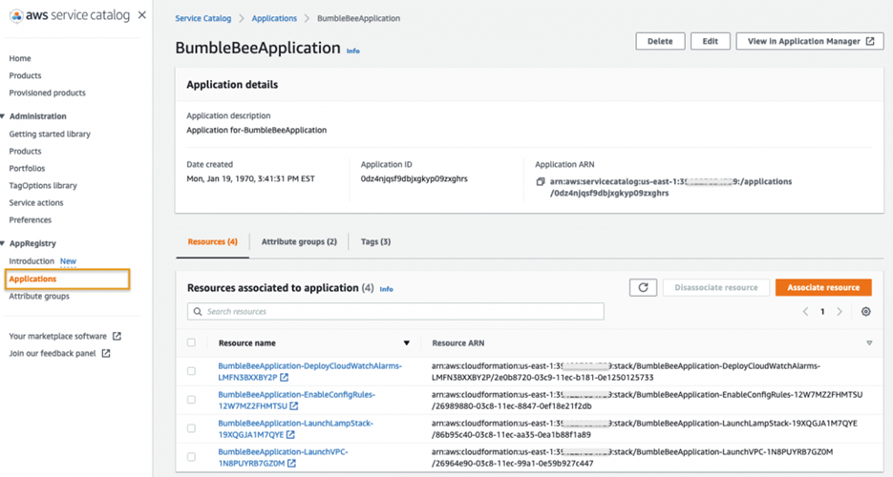Open the Tags (3) tab
Image resolution: width=893 pixels, height=477 pixels.
point(375,242)
